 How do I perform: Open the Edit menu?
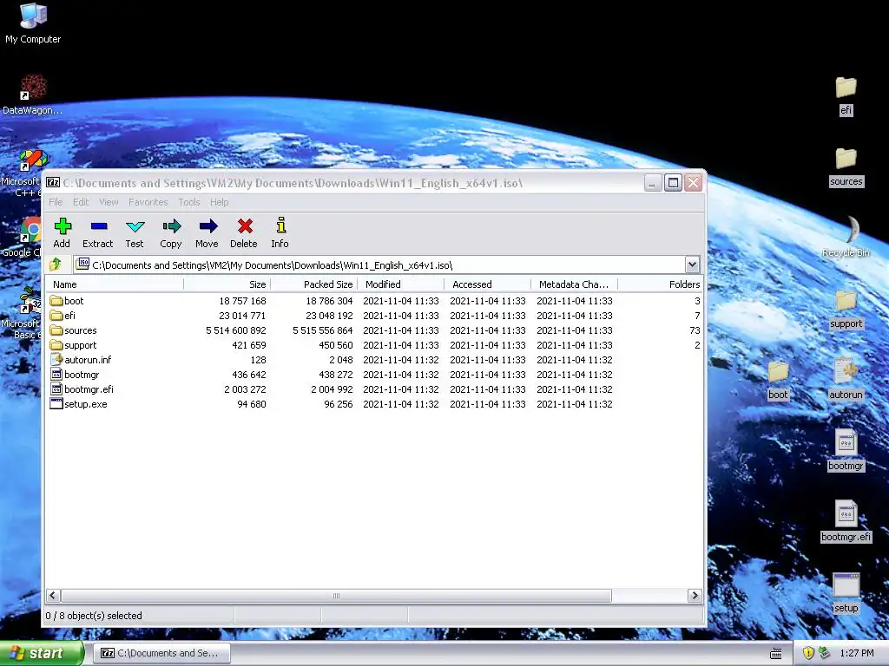pos(81,202)
